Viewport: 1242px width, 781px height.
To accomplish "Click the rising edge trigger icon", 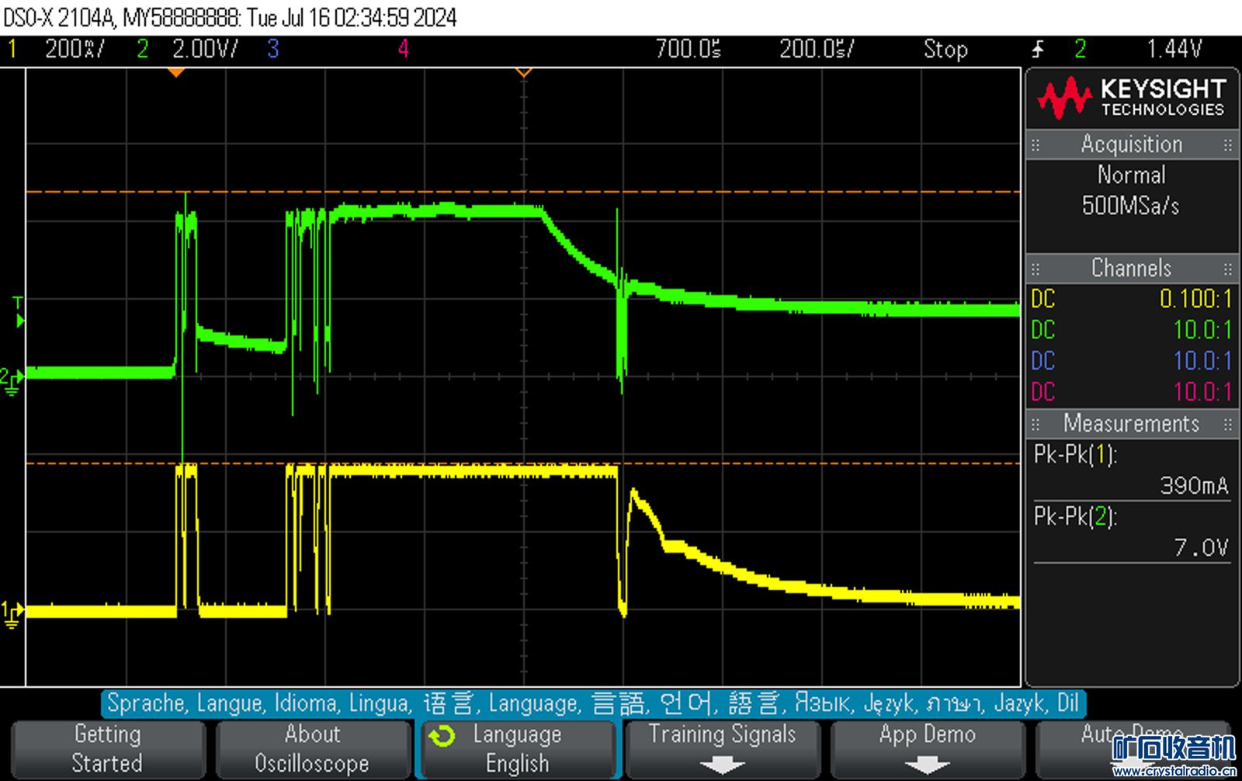I will tap(1038, 50).
